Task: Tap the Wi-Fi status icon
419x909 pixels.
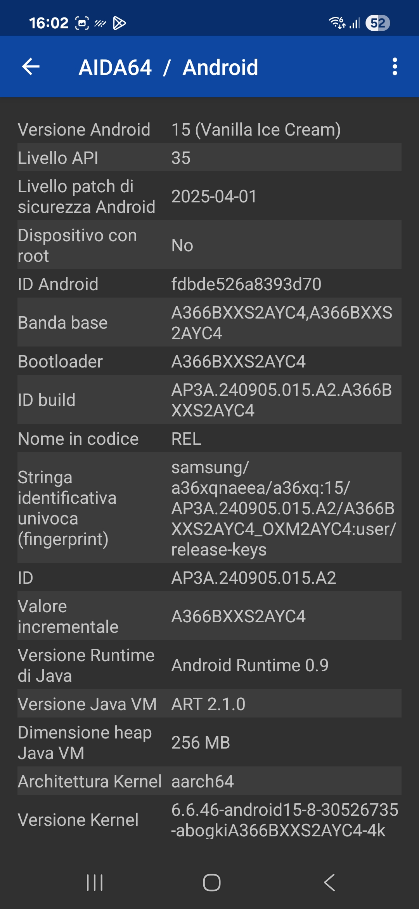Action: [x=337, y=23]
